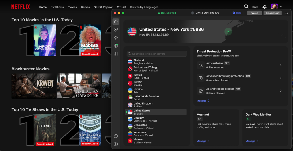
Task: Toggle the Meshnet Off badge
Action: pos(199,119)
